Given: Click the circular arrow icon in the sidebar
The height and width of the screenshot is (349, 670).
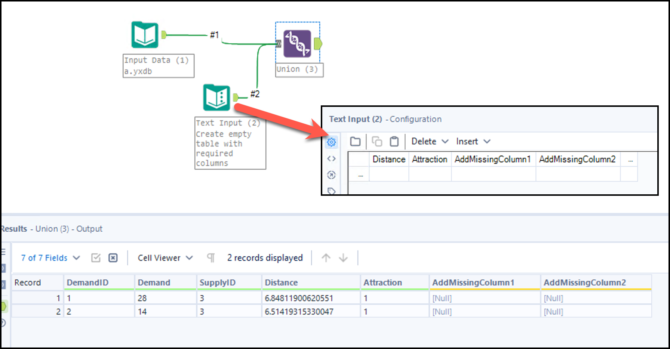Looking at the screenshot, I should coord(331,175).
